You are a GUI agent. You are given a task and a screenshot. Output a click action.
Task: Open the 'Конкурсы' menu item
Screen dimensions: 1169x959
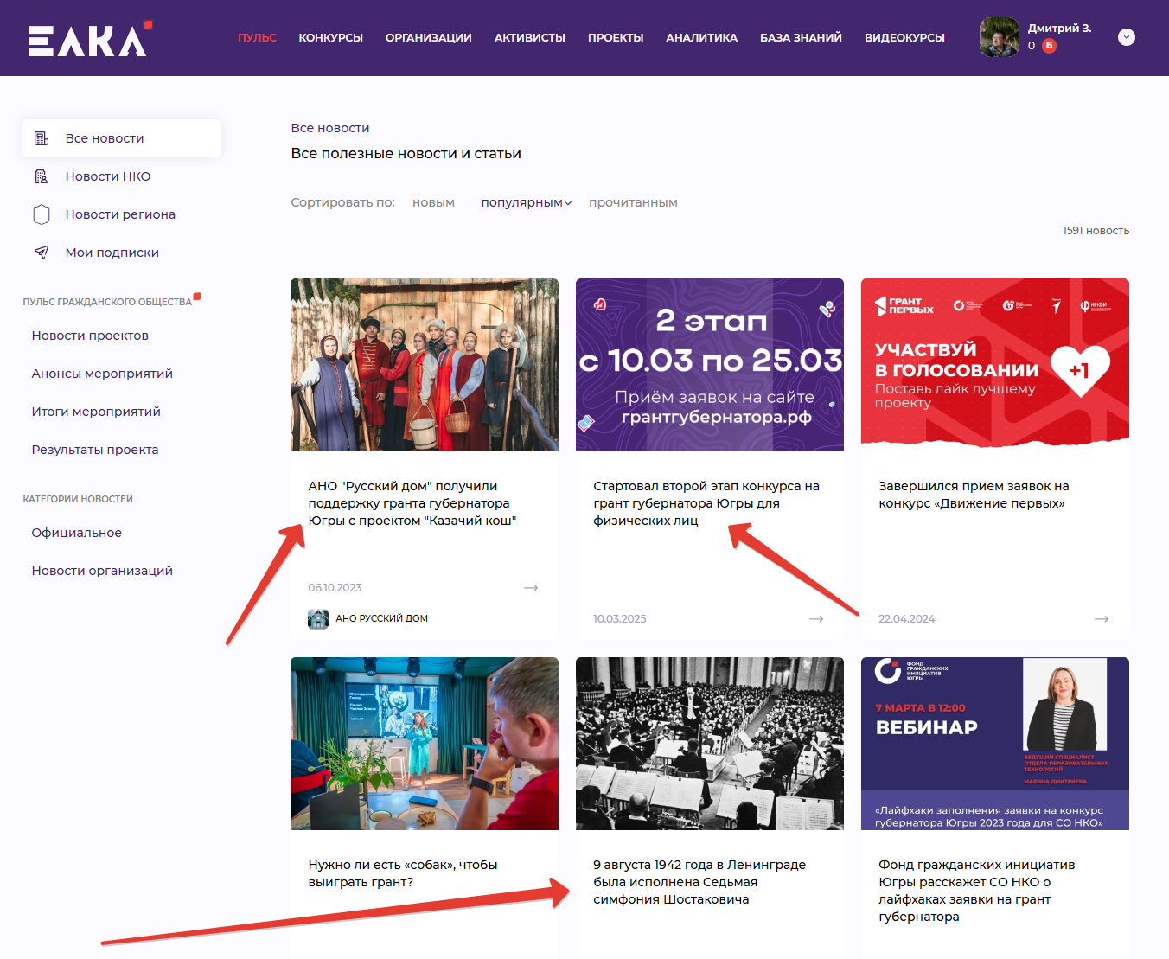330,38
